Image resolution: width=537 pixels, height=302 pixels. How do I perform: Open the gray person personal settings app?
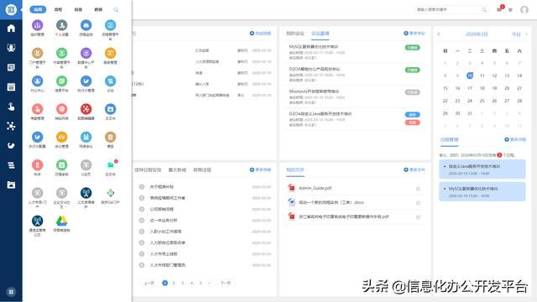61,25
